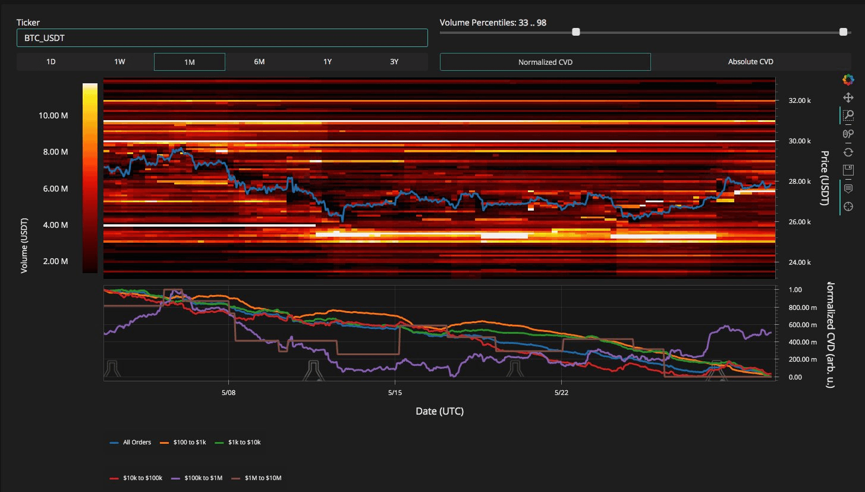
Task: Switch to Absolute CVD mode
Action: [x=750, y=62]
